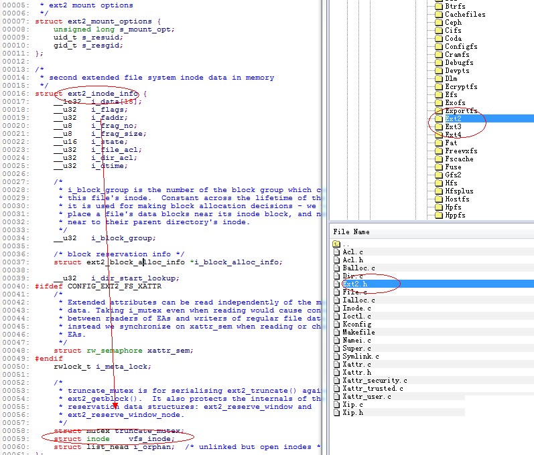
Task: Open the Cramfs folder
Action: [457, 54]
